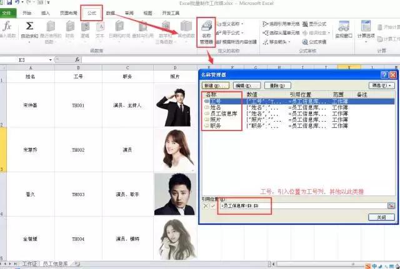Switch to the Home (开始) tab

pyautogui.click(x=27, y=13)
